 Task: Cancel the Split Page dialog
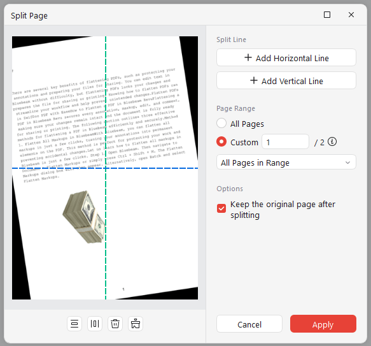pos(249,324)
